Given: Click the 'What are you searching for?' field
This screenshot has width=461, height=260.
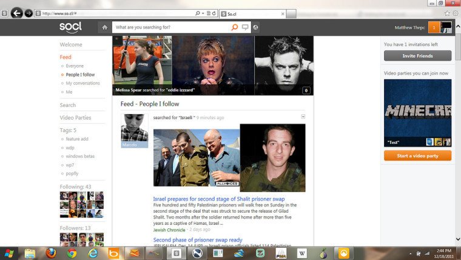Looking at the screenshot, I should [x=171, y=27].
